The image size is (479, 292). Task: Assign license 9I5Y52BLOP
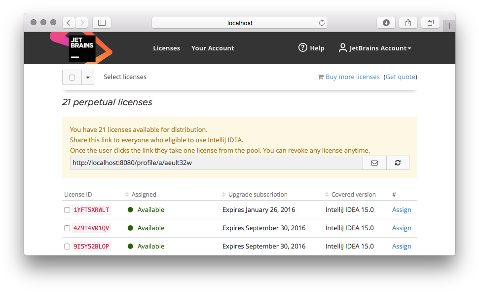402,246
